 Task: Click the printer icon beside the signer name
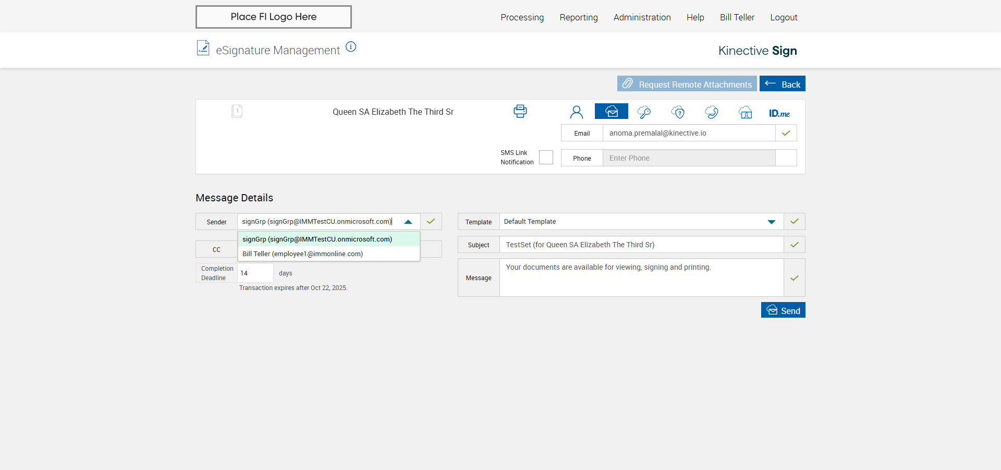point(520,111)
